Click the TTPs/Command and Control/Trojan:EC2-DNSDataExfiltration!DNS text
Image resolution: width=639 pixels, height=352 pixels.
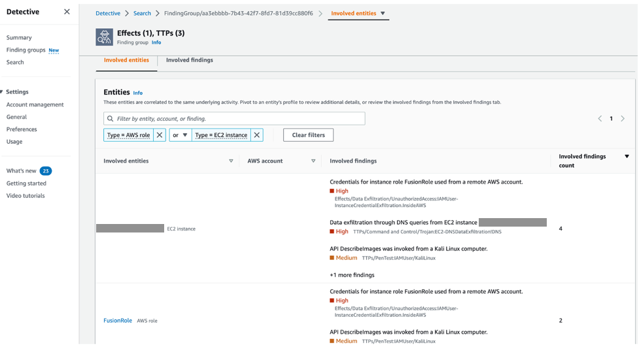click(x=427, y=232)
